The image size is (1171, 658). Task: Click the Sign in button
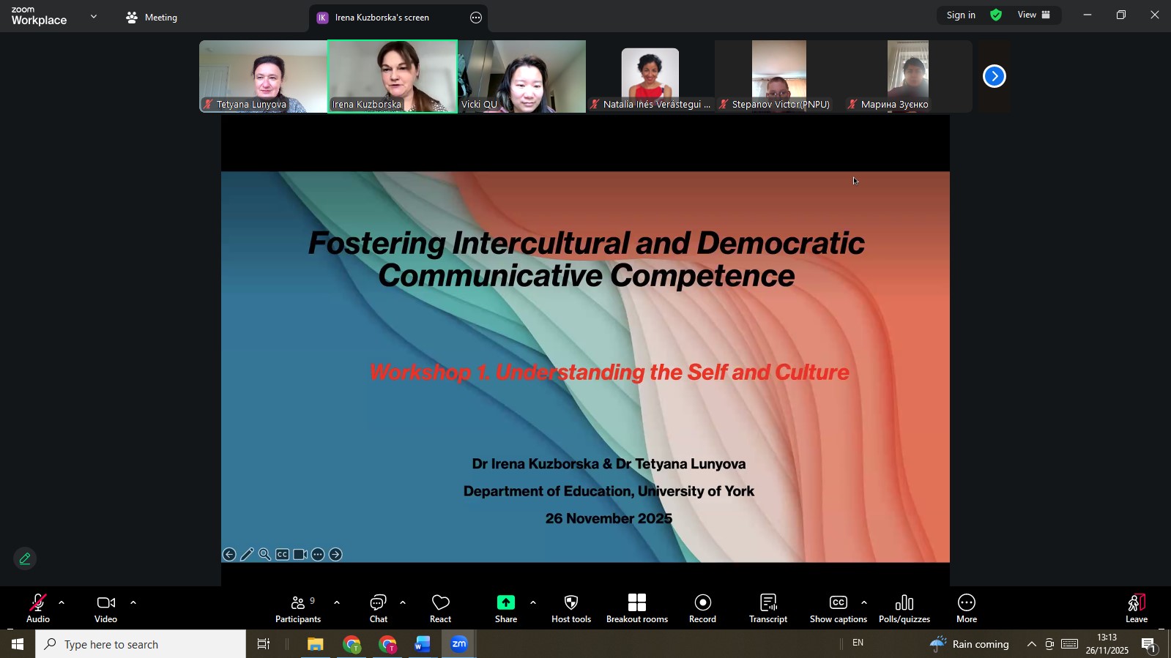point(961,15)
